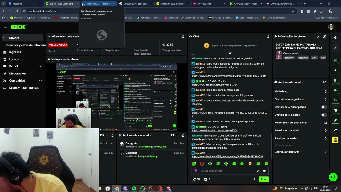Pop out the Acciones de canal panel
This screenshot has height=192, width=341.
324,82
